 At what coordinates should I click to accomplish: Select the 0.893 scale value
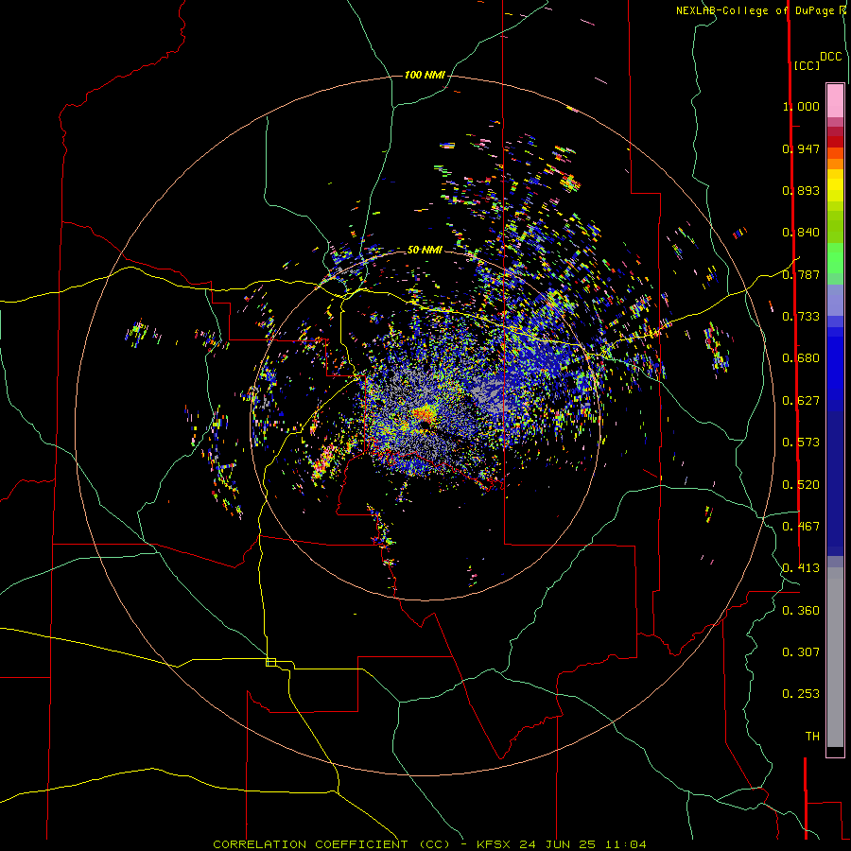(x=801, y=190)
